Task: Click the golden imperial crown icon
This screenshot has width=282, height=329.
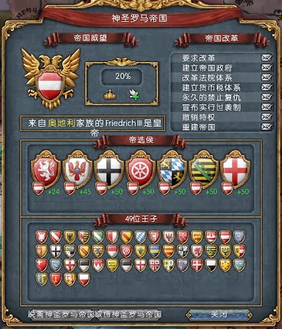Action: coord(110,94)
